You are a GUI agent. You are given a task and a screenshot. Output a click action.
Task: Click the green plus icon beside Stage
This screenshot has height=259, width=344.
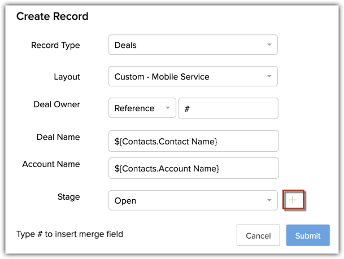click(x=293, y=200)
